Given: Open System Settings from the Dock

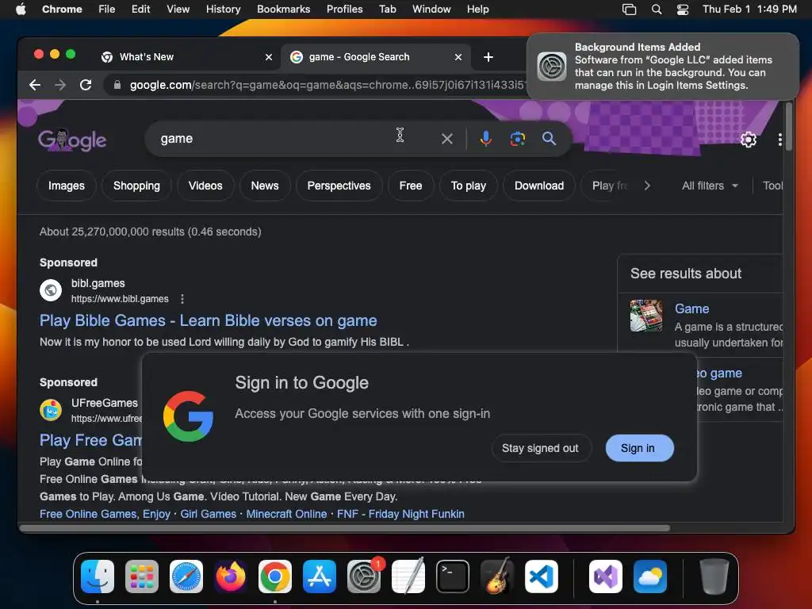Looking at the screenshot, I should 364,576.
